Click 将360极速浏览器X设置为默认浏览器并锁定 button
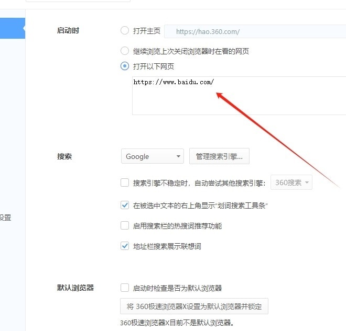This screenshot has height=331, width=346. click(x=194, y=306)
